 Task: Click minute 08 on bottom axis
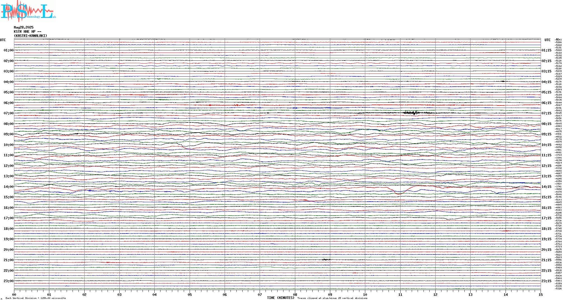click(x=295, y=294)
